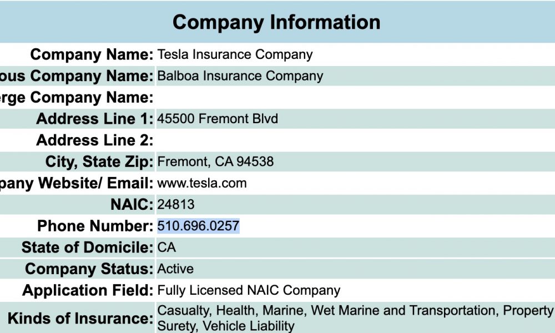This screenshot has height=333, width=555.
Task: Click the Company Name label
Action: [x=92, y=54]
